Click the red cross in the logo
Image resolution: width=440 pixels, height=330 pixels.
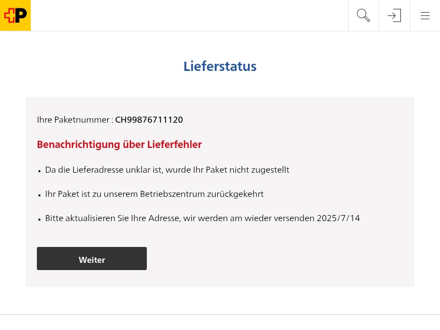(x=9, y=15)
